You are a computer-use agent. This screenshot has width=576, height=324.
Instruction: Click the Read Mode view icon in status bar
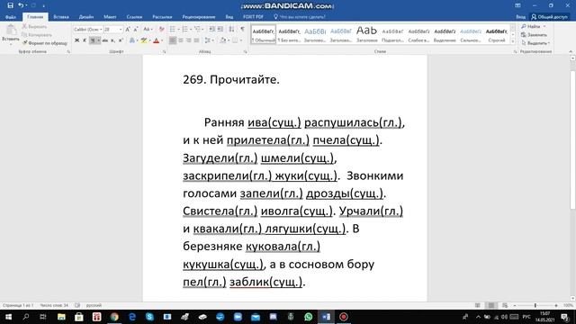point(478,305)
